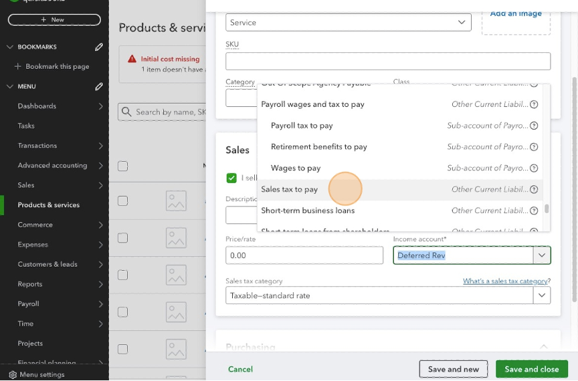The image size is (578, 381).
Task: Click into the SKU text field
Action: (x=388, y=61)
